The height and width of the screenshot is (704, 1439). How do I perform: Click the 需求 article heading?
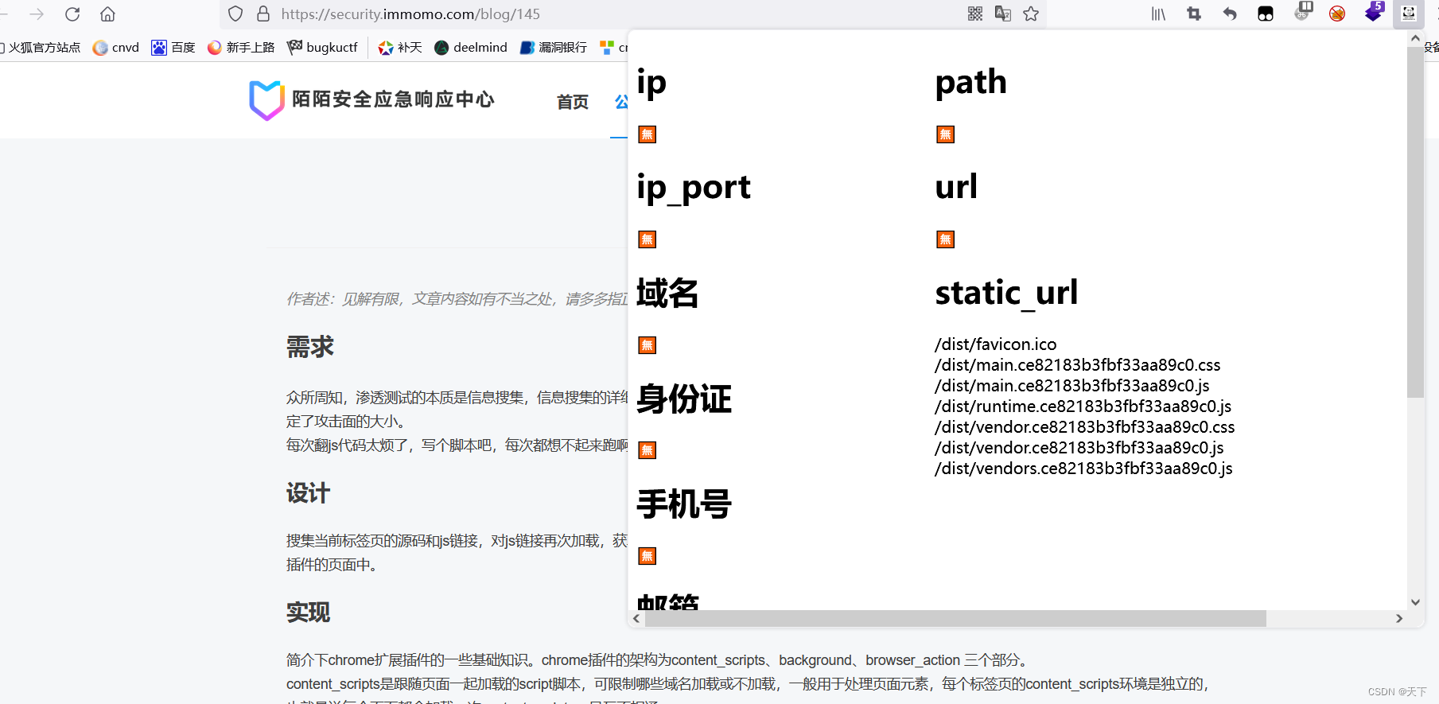click(310, 347)
